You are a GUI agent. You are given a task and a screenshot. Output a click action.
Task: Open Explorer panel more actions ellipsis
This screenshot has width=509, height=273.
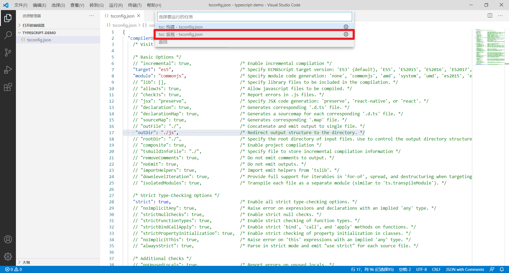click(91, 16)
